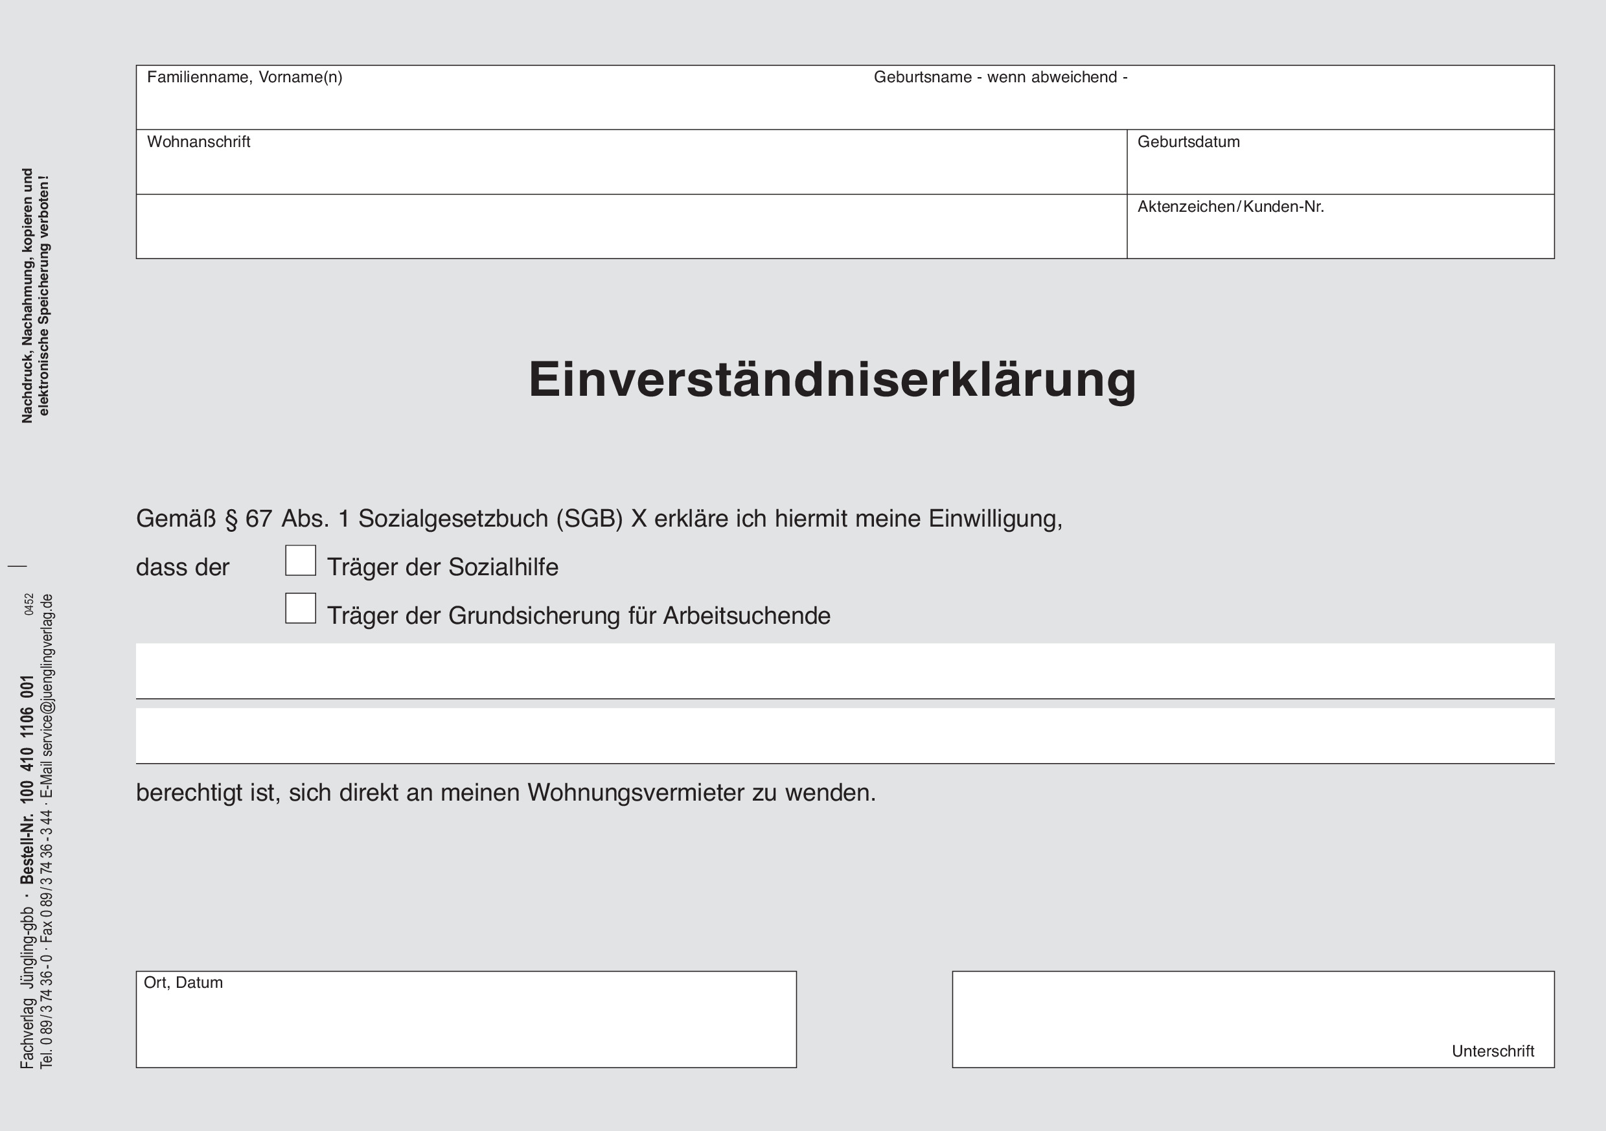Screen dimensions: 1606x1131
Task: Click the small 0452 form code
Action: coord(29,604)
